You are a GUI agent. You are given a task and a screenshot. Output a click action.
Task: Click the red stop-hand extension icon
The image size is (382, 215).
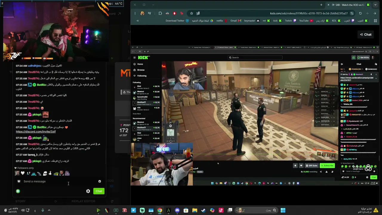coord(174,13)
